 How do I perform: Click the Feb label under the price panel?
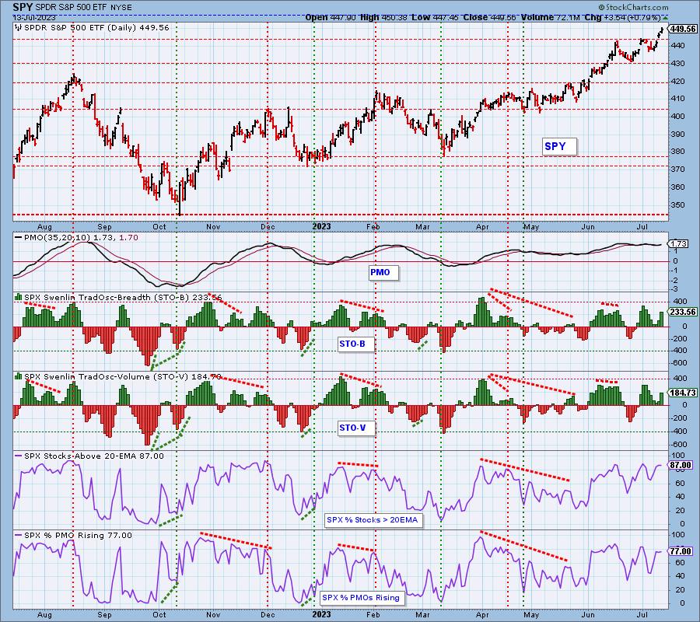(x=373, y=226)
